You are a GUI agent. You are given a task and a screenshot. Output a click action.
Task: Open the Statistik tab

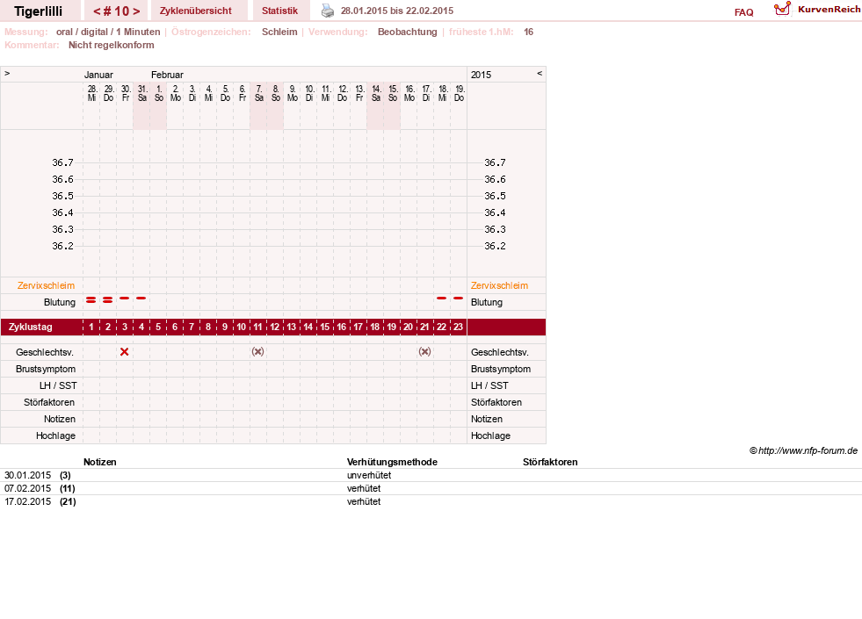(279, 11)
